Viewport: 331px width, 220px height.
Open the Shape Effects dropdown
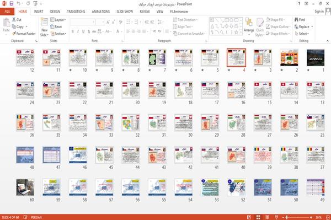tap(278, 34)
